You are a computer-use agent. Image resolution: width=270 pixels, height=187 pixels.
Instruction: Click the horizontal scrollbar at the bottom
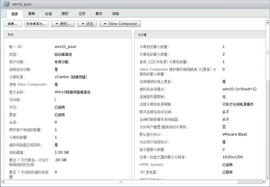tap(120, 182)
